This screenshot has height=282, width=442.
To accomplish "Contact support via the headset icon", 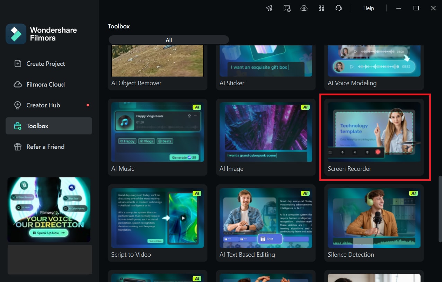I will pos(338,8).
